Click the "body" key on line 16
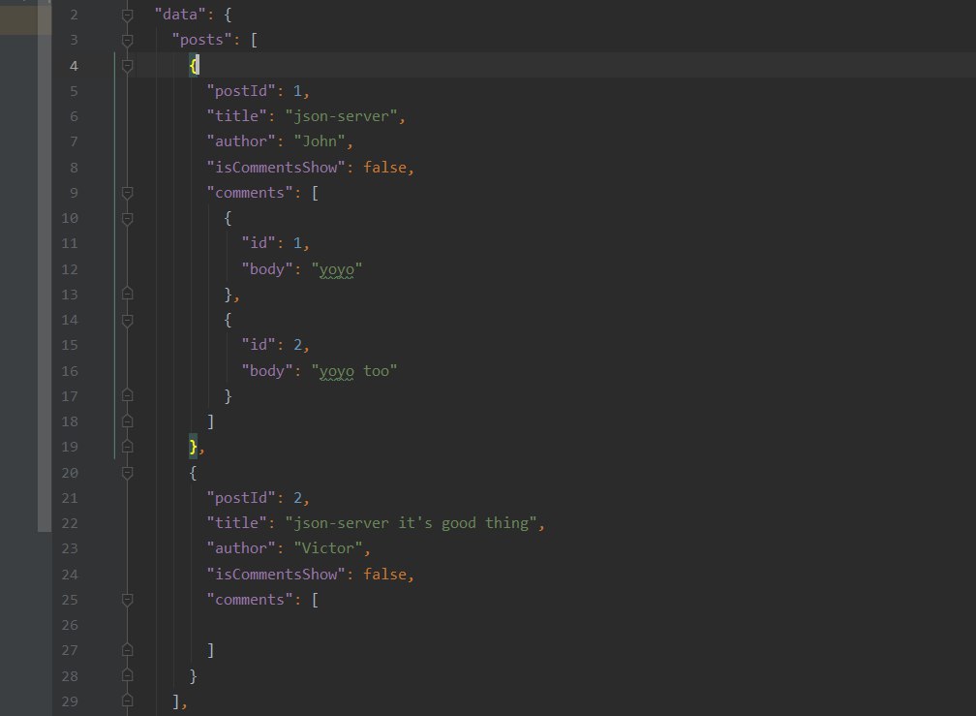The image size is (976, 716). (267, 371)
